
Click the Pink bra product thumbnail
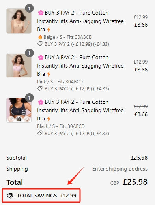click(19, 66)
